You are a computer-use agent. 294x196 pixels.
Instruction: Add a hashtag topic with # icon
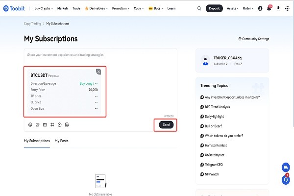[x=52, y=125]
